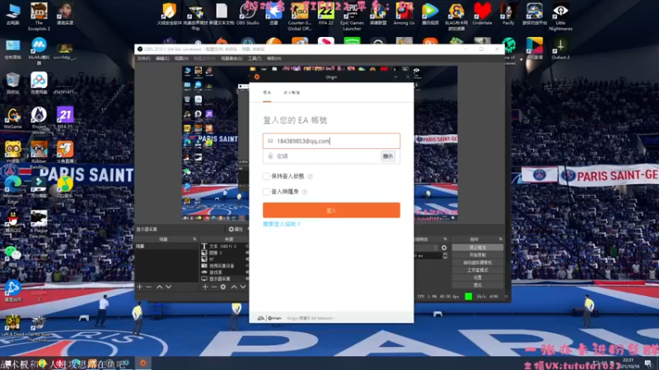Tick the keep me signed in checkbox
This screenshot has height=370, width=659.
point(266,176)
